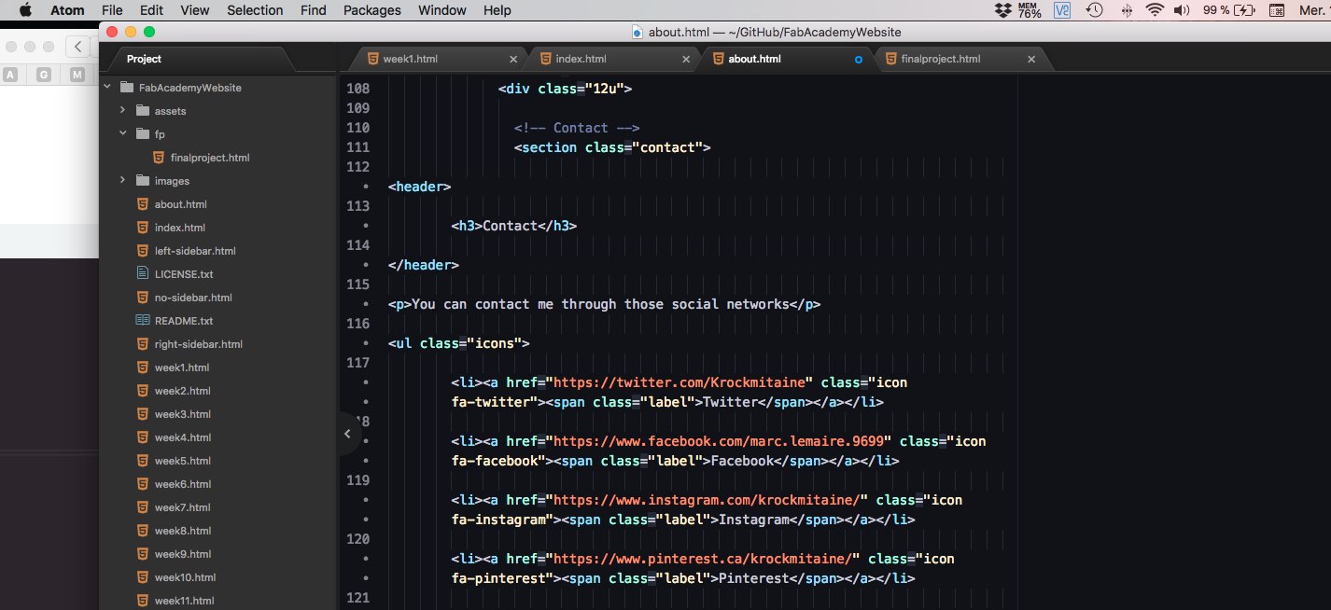
Task: Collapse the fp folder
Action: pyautogui.click(x=122, y=134)
